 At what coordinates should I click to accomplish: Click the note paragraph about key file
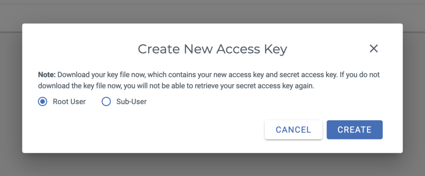[209, 81]
